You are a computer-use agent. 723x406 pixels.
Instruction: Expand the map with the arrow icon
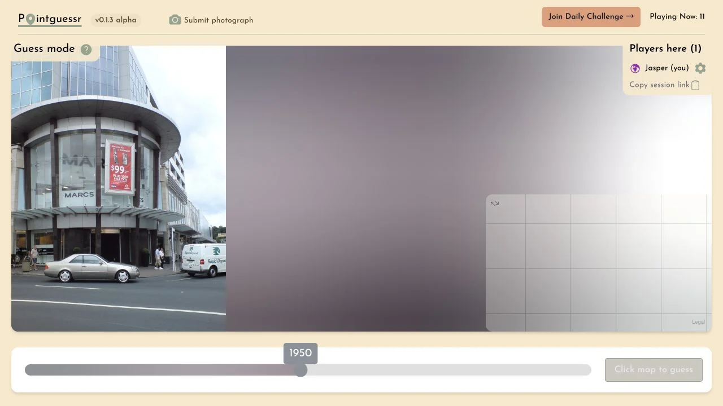(495, 204)
